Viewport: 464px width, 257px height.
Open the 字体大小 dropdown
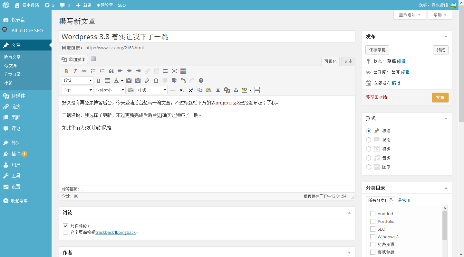click(110, 90)
